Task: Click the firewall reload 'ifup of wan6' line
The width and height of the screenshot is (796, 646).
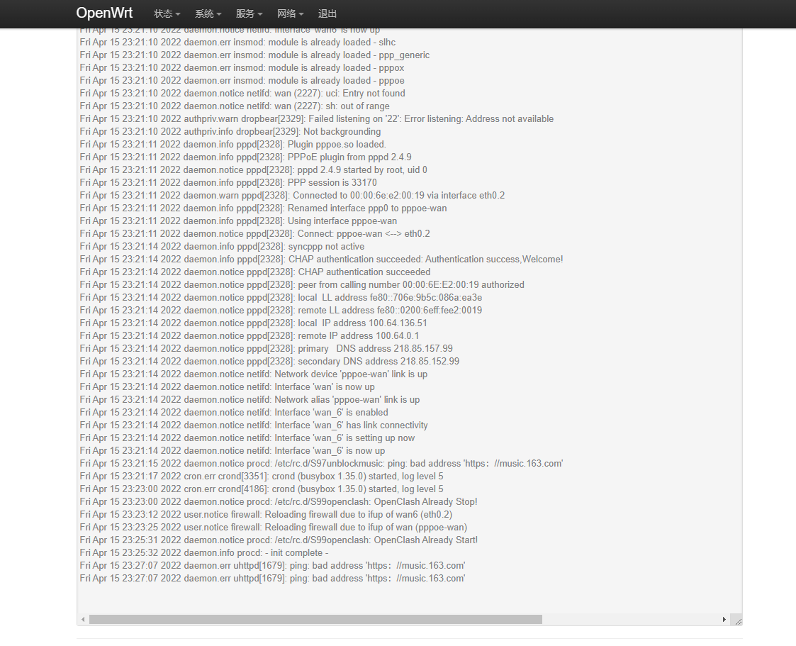Action: coord(266,514)
